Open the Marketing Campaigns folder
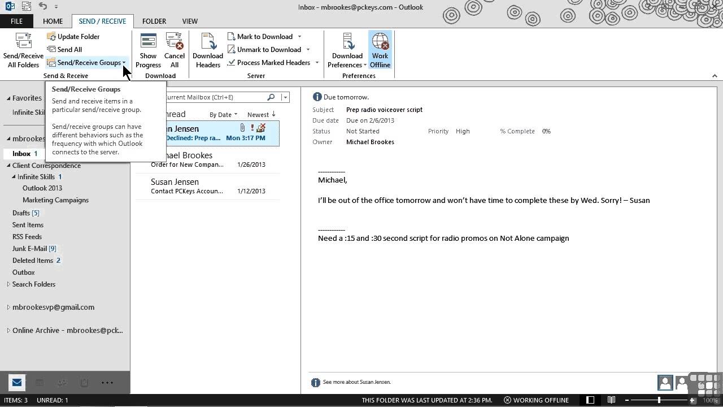 pyautogui.click(x=55, y=200)
